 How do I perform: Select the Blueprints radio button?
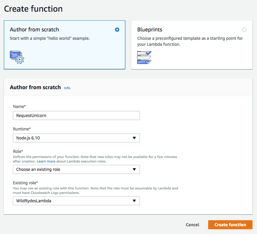[x=244, y=30]
